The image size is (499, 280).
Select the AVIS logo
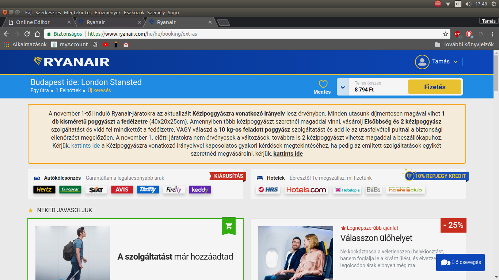[x=122, y=190]
